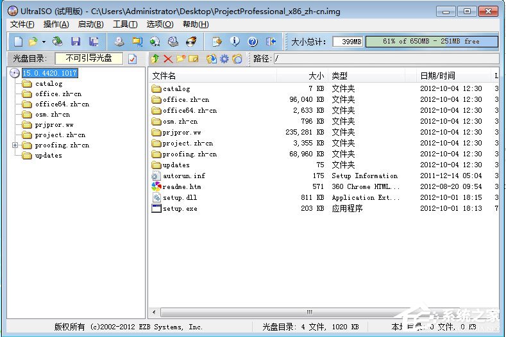Screen dimensions: 506x337
Task: Toggle the checkmark icon beside 不可引导光盘
Action: (x=132, y=59)
